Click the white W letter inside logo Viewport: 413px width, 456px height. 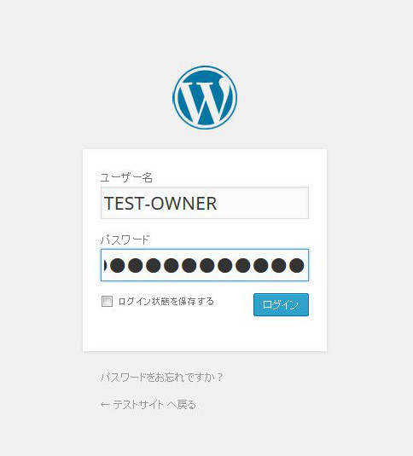(205, 100)
